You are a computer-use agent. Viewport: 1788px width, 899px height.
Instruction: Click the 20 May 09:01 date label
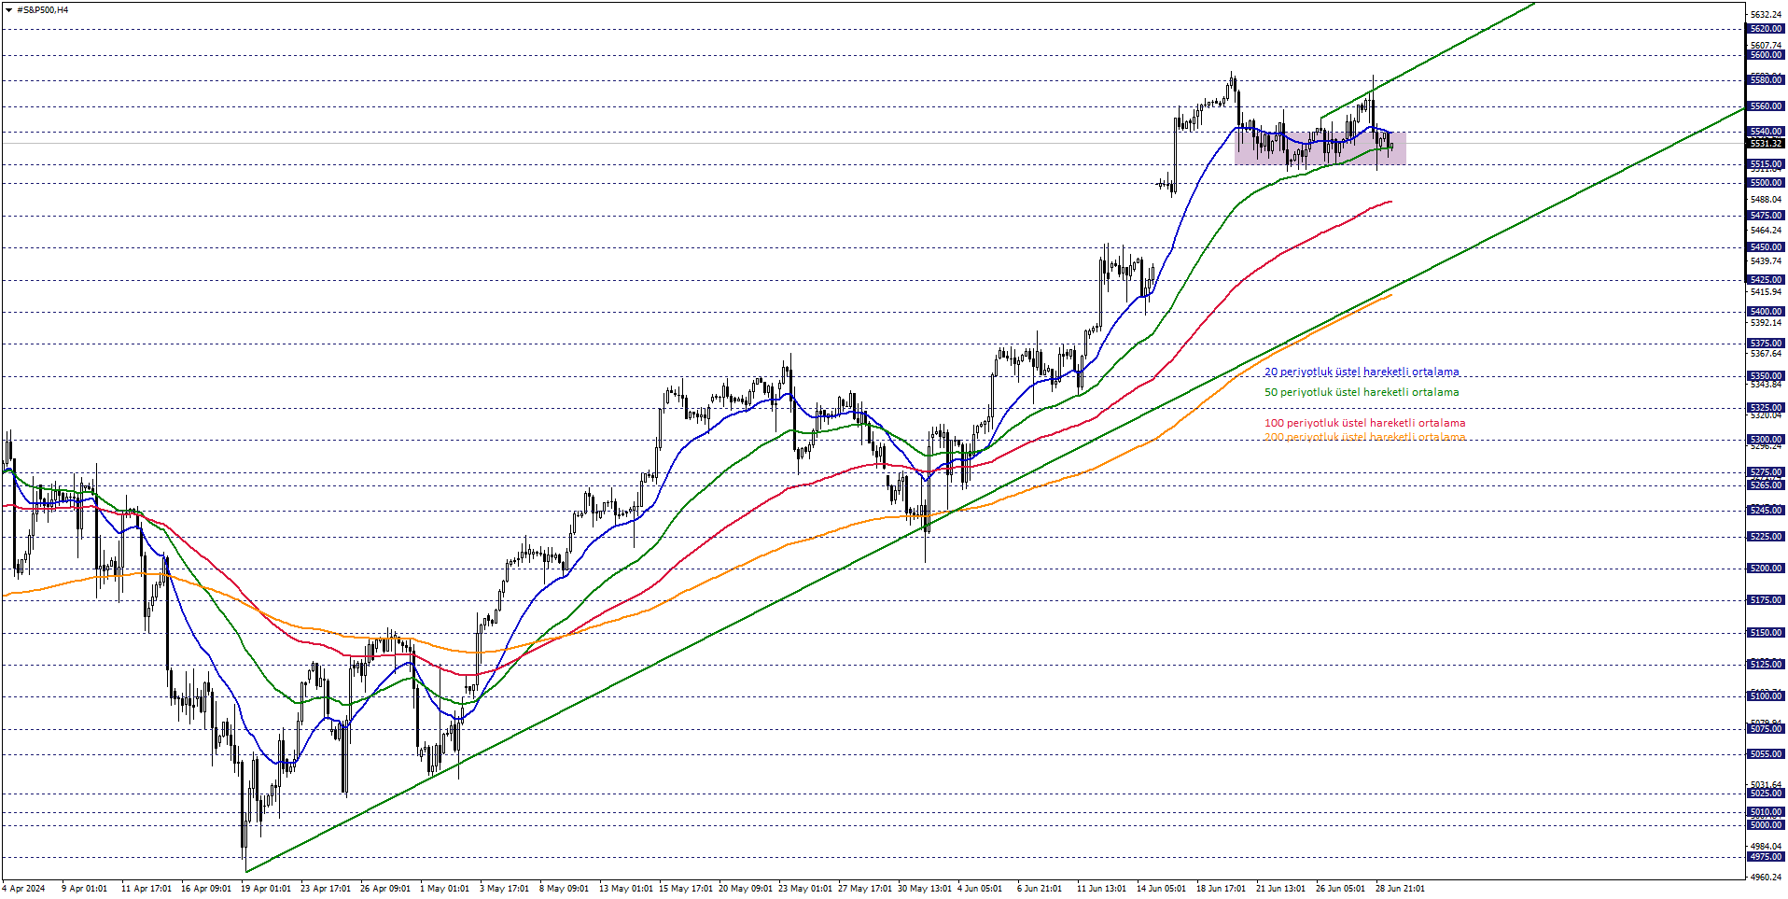coord(746,889)
